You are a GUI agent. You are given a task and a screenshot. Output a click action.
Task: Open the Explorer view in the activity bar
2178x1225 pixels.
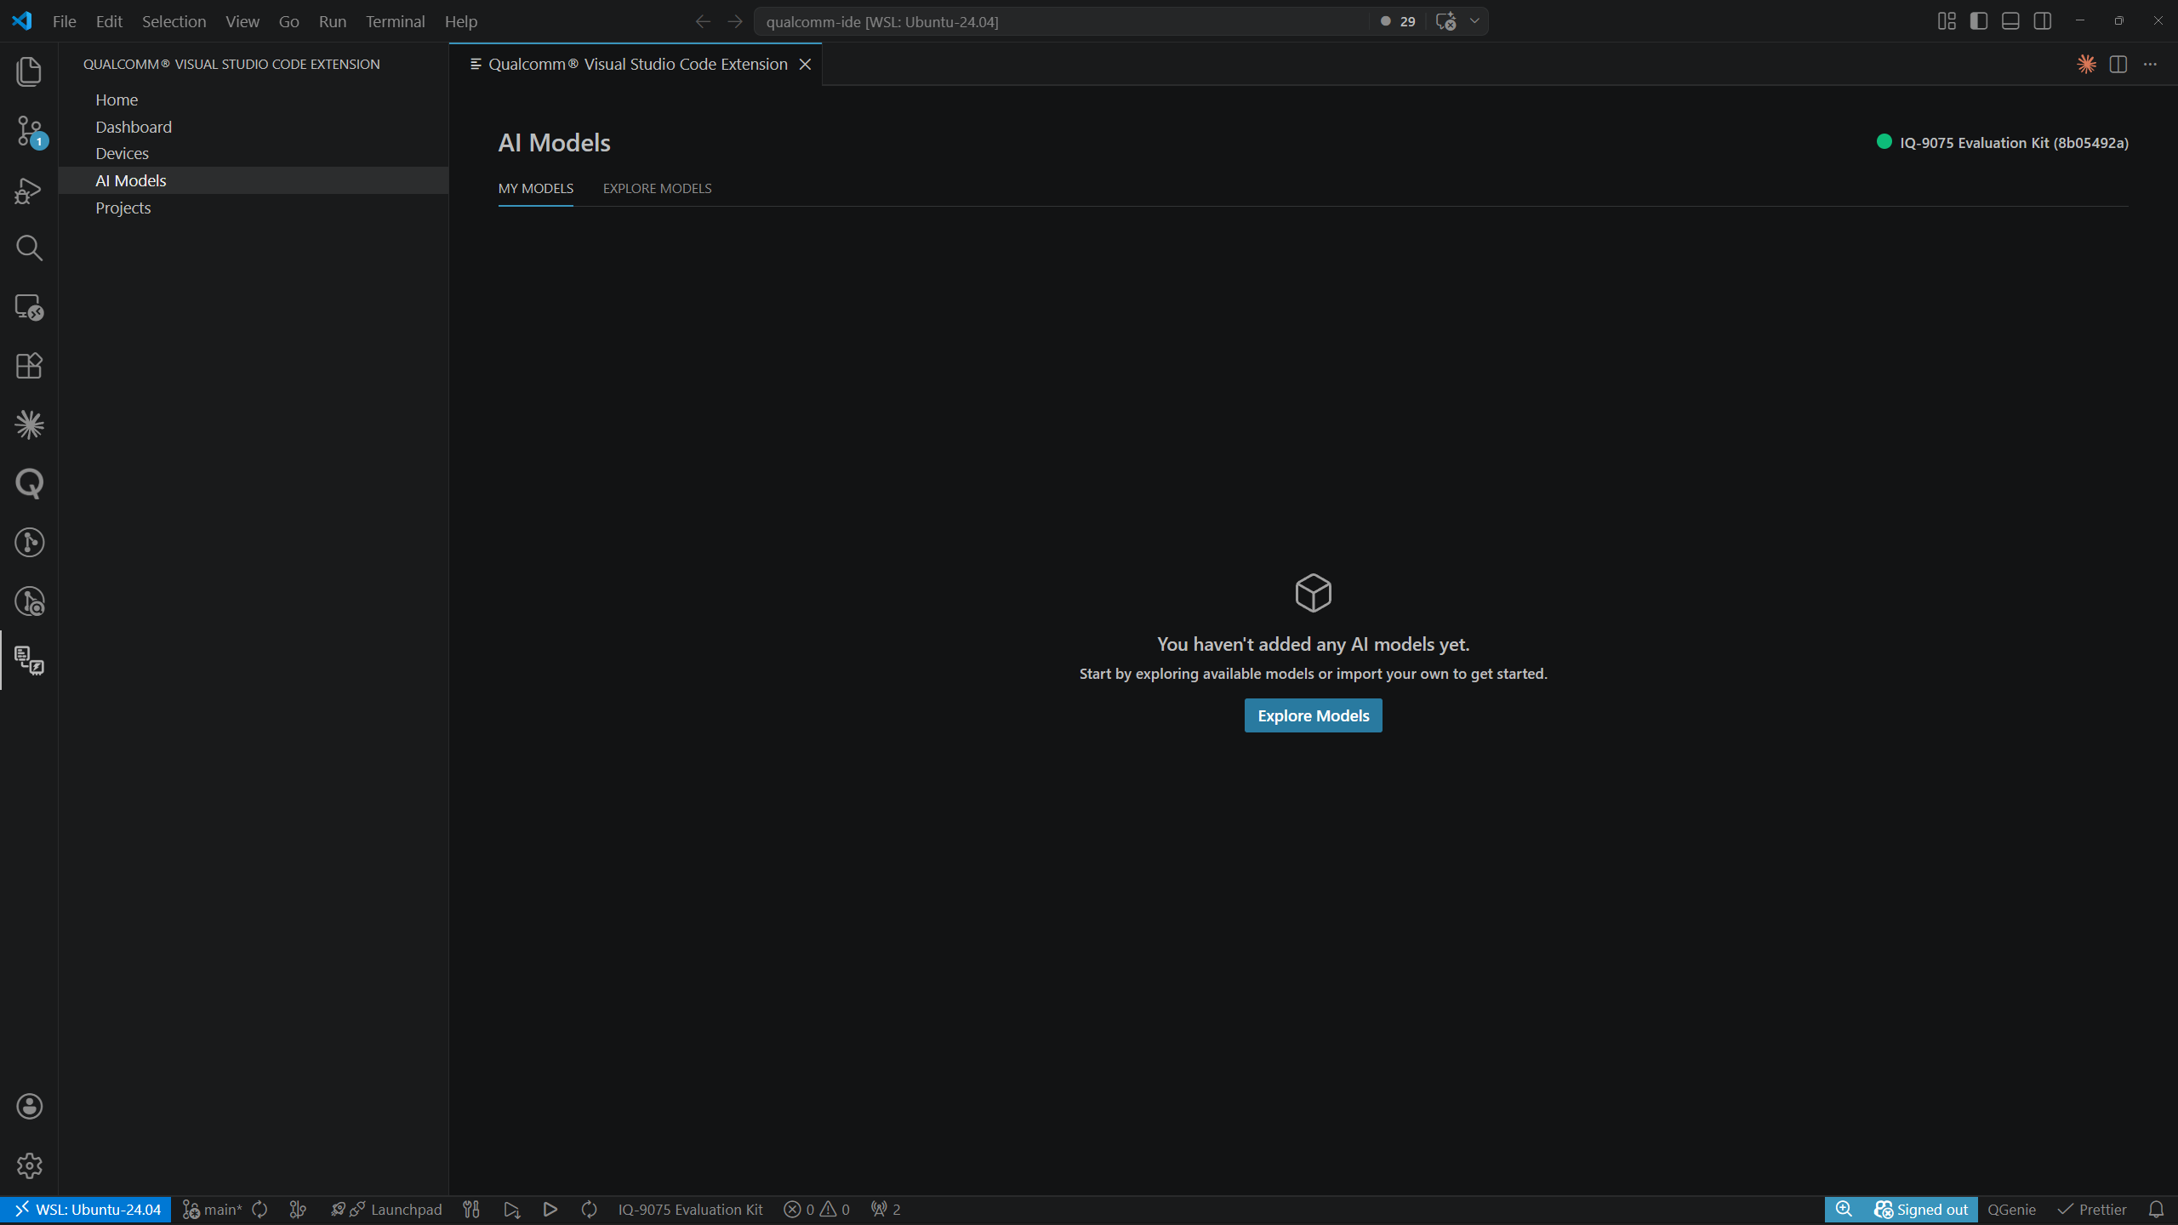pyautogui.click(x=29, y=71)
